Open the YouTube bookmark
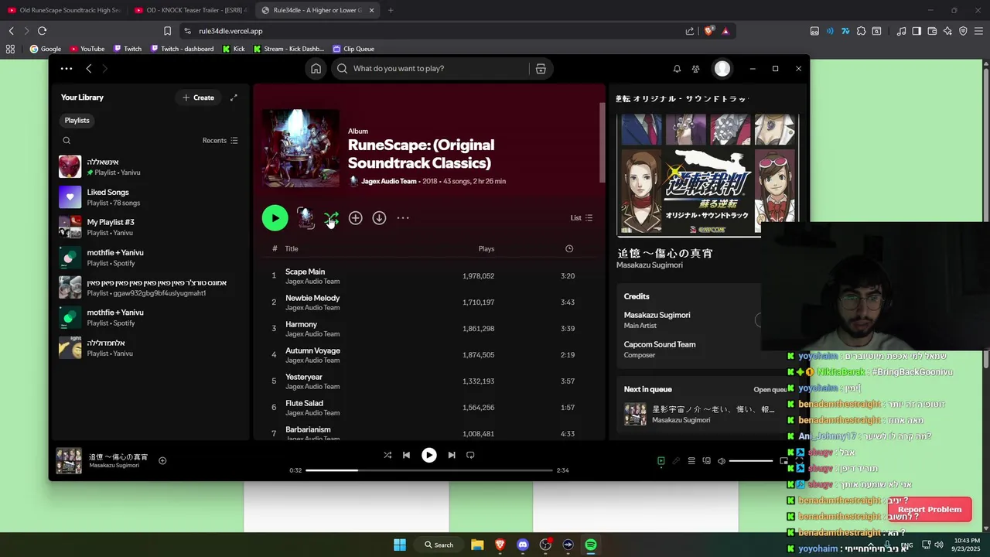 point(87,49)
